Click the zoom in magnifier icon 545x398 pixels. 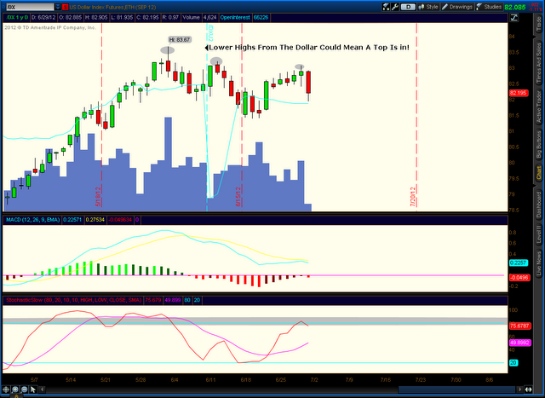15,389
